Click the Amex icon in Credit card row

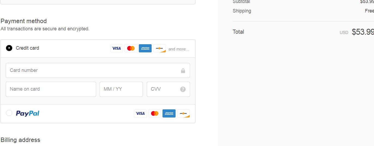pos(145,48)
